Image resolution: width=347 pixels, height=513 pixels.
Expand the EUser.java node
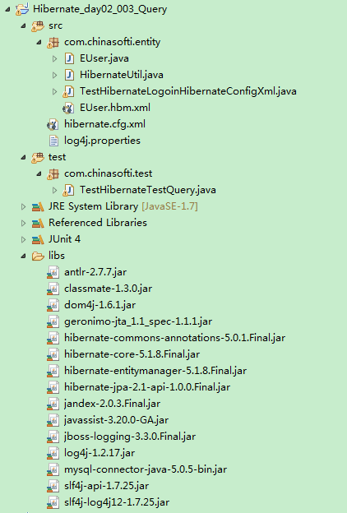(54, 59)
